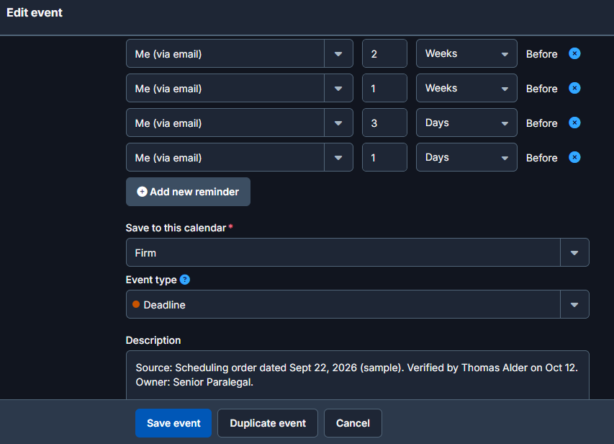614x444 pixels.
Task: Change Days unit on the 1 Days reminder
Action: pyautogui.click(x=466, y=157)
